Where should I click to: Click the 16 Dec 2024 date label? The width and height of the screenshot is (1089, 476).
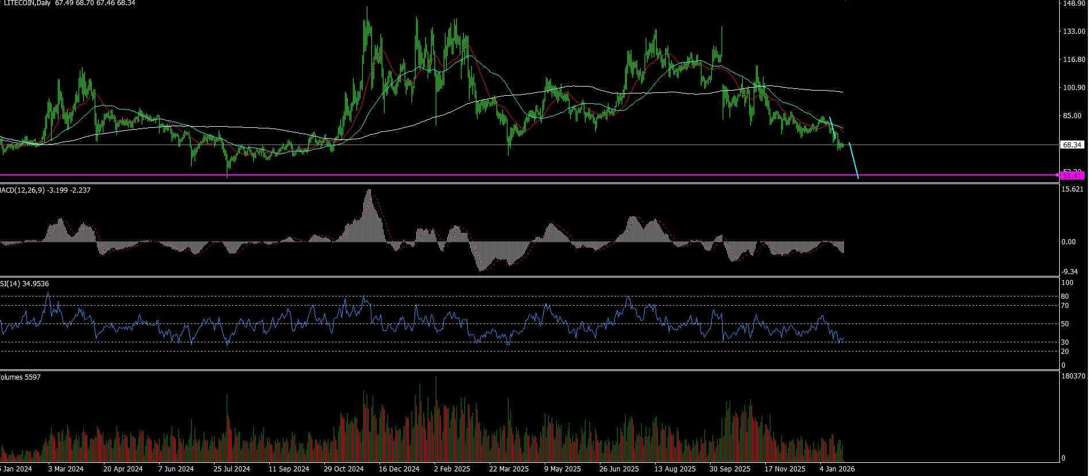pyautogui.click(x=399, y=469)
